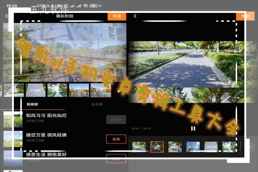The image size is (258, 172).
Task: Select the 1.32S moment thumbnail
Action: coord(79,90)
